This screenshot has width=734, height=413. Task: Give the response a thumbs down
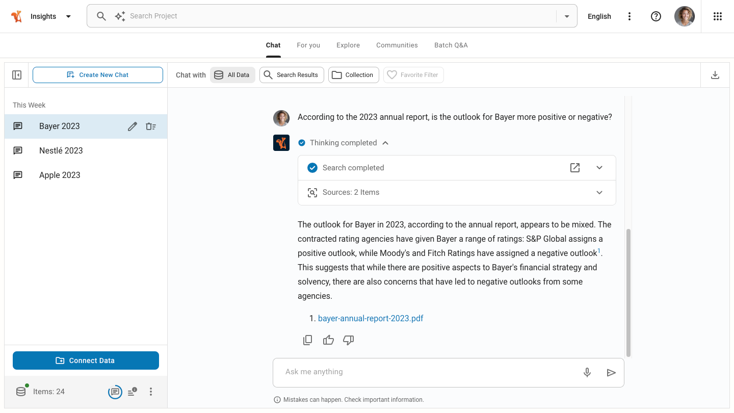tap(349, 340)
